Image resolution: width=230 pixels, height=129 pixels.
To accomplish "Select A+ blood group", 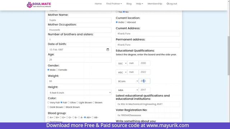I will [x=49, y=117].
